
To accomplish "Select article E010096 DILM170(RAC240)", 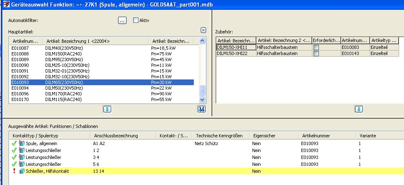I will 102,94.
